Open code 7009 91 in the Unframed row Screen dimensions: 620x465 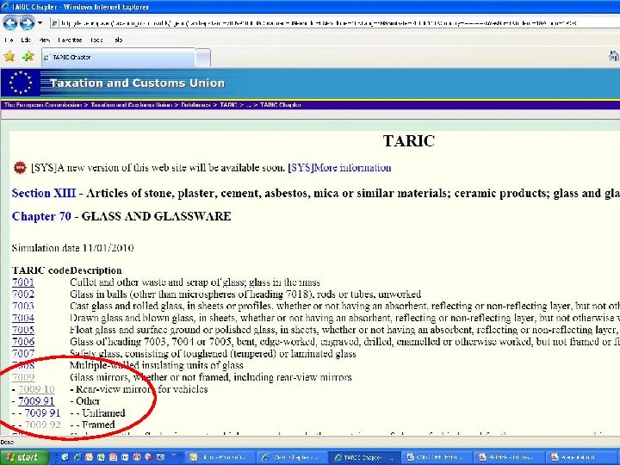pyautogui.click(x=42, y=412)
